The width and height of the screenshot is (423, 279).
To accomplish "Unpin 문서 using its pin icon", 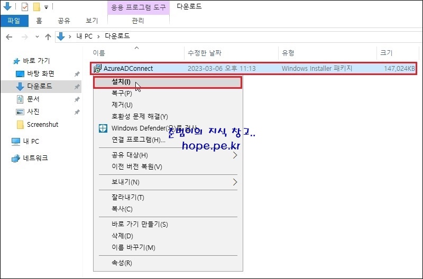I will (x=77, y=99).
